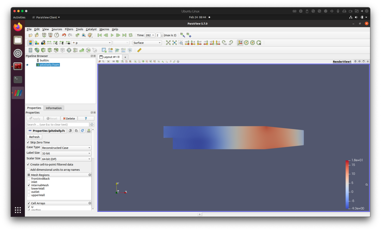This screenshot has height=231, width=381.
Task: Check the lowerWall mesh region
Action: [x=29, y=189]
